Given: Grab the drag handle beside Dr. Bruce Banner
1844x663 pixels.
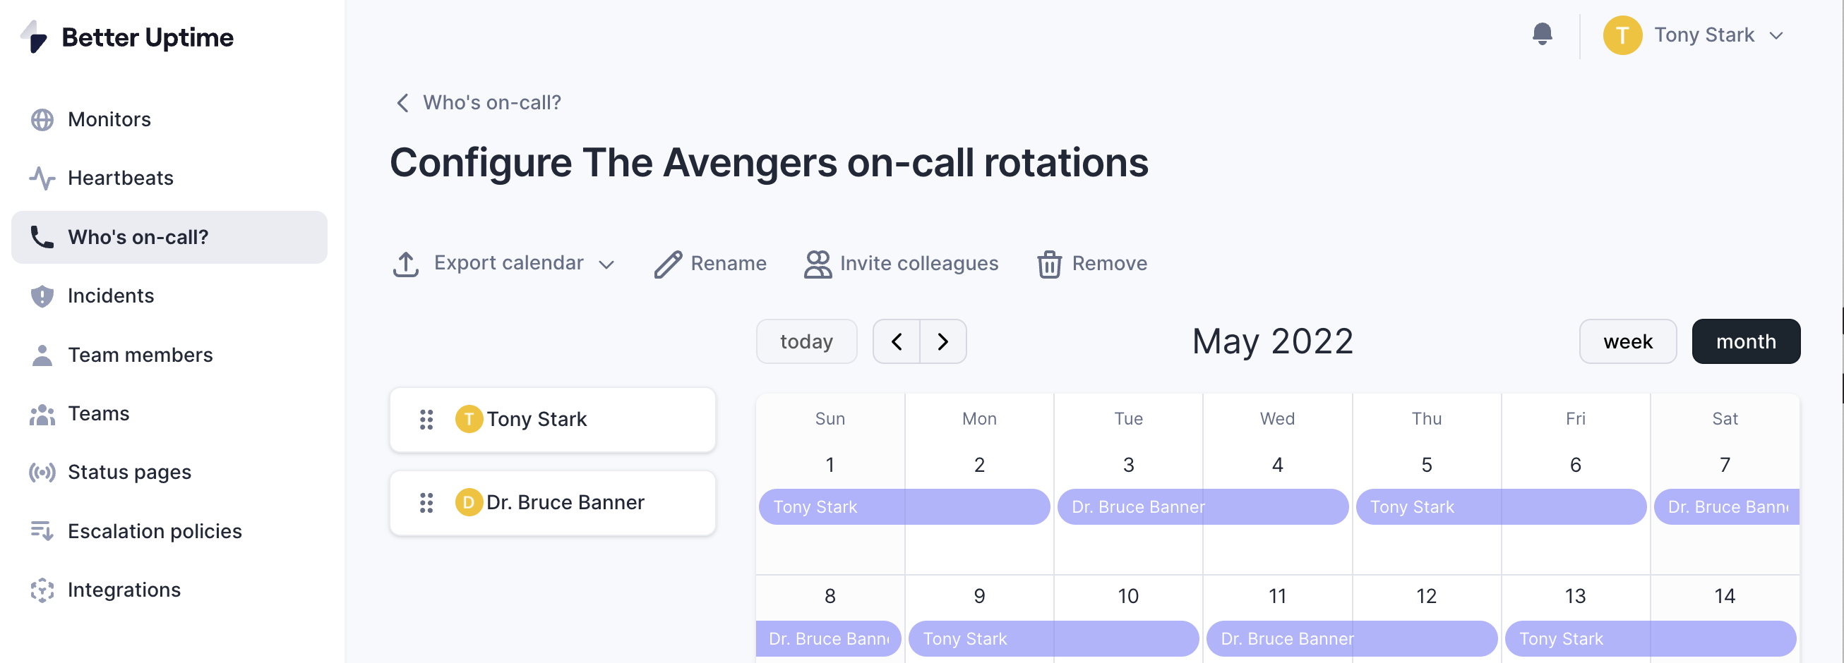Looking at the screenshot, I should pyautogui.click(x=426, y=503).
